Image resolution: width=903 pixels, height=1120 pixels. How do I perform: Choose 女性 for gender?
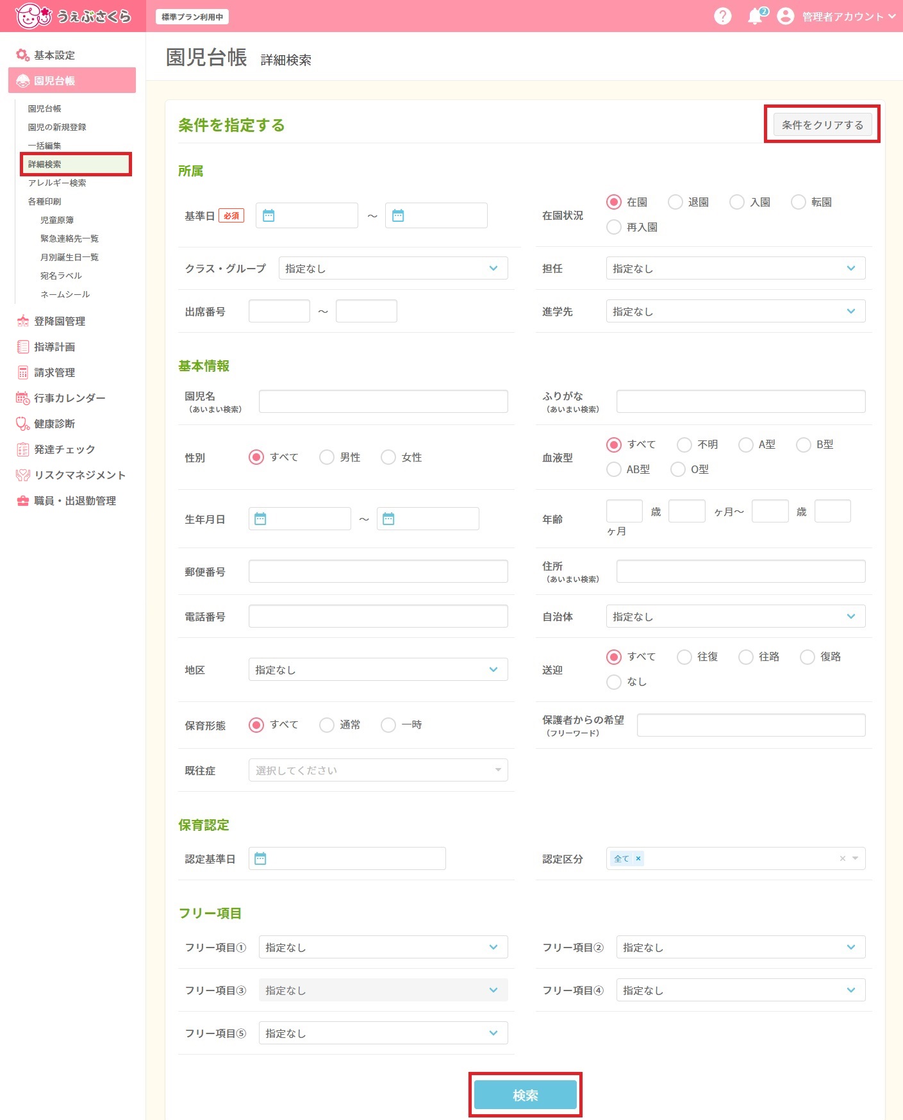tap(388, 457)
